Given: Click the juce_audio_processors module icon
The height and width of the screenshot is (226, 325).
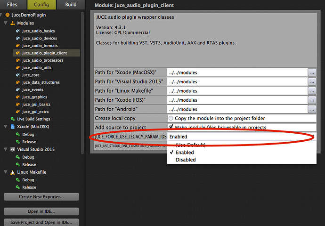Looking at the screenshot, I should (x=18, y=60).
